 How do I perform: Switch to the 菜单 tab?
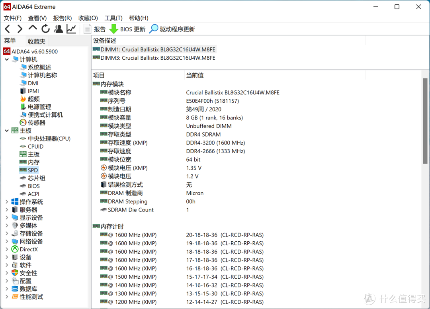[10, 41]
